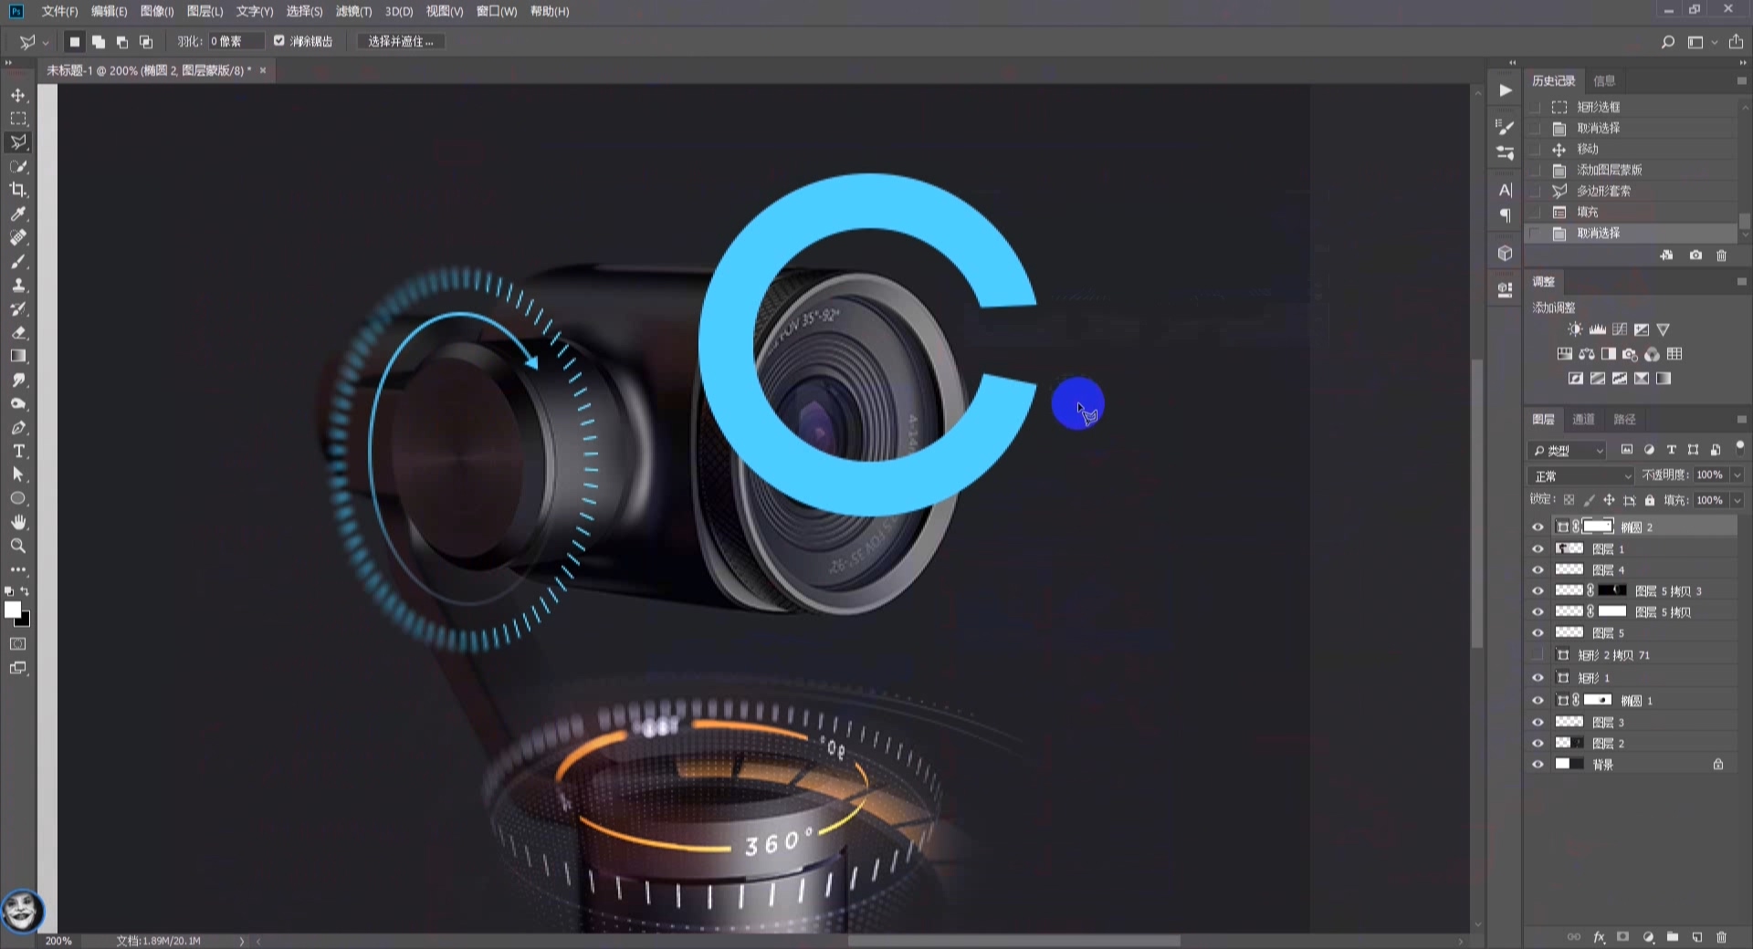Open the 滤镜(T) menu

353,12
